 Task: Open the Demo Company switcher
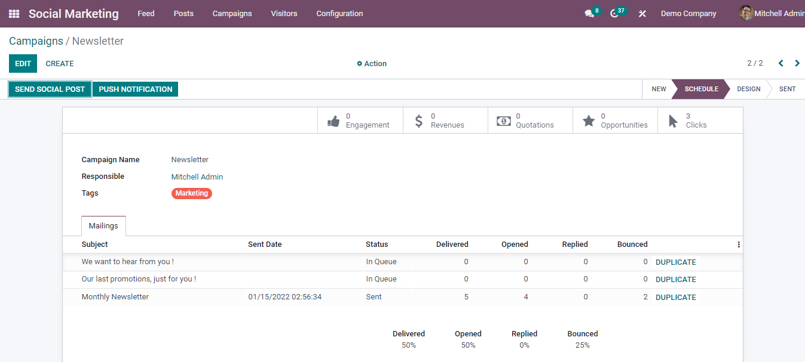pos(688,14)
